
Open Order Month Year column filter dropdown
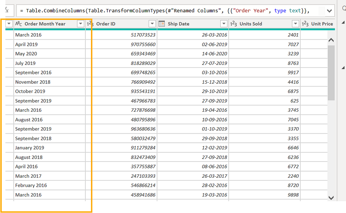point(80,24)
